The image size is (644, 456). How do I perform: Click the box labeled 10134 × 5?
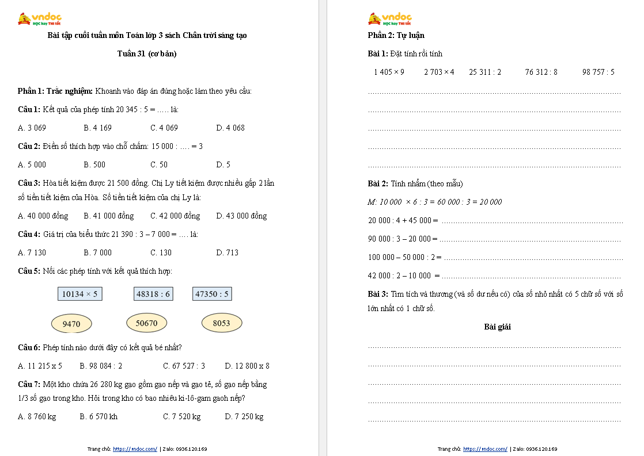coord(80,294)
